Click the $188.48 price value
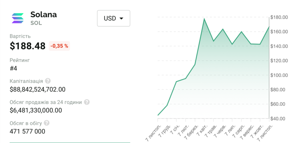 28,46
